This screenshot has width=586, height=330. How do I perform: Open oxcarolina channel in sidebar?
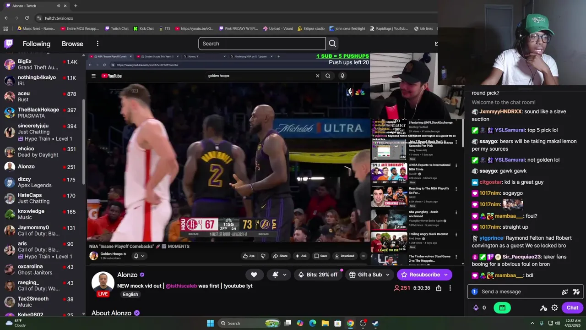click(x=41, y=269)
